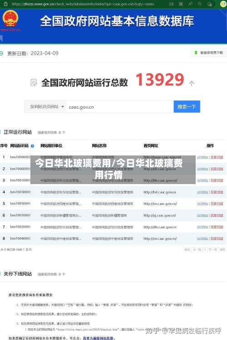The image size is (227, 340).
Task: Click the 网站组织单位 column header
Action: 51,146
